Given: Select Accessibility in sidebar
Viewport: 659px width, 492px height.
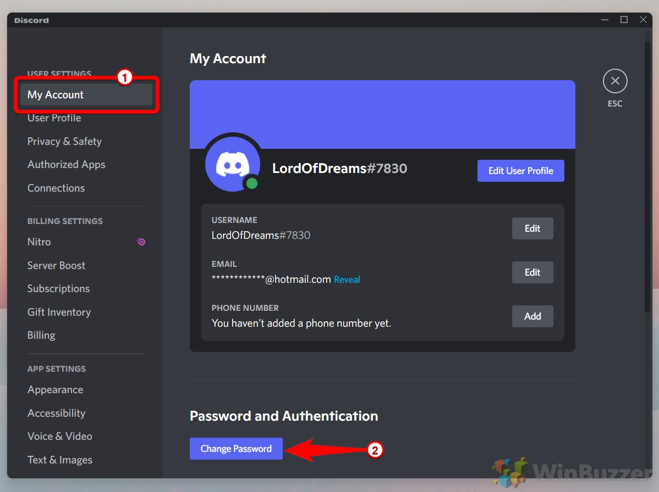Looking at the screenshot, I should coord(56,413).
